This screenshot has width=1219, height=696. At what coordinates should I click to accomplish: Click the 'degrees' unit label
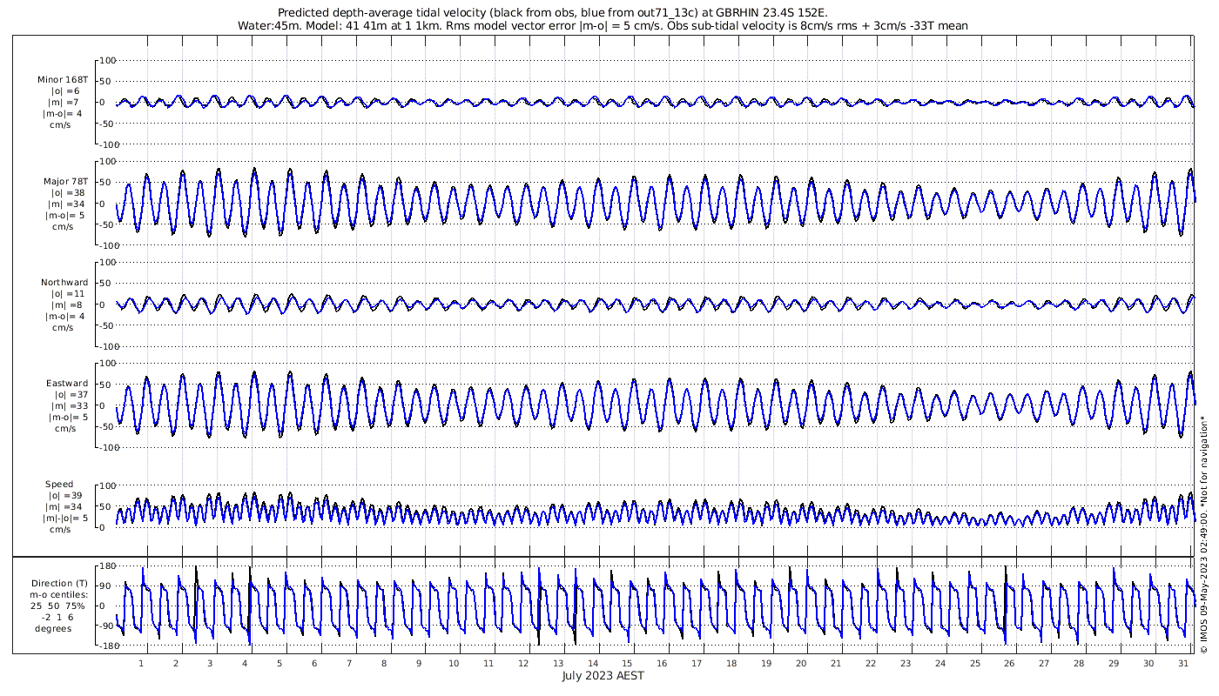(x=53, y=628)
